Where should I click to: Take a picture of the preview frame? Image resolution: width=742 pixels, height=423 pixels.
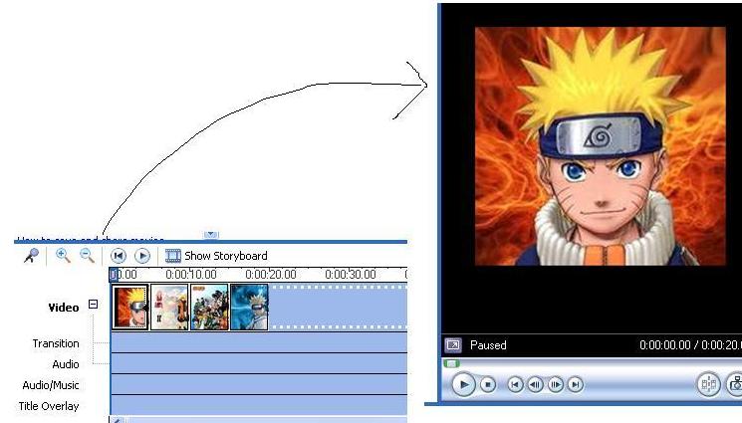[x=735, y=384]
